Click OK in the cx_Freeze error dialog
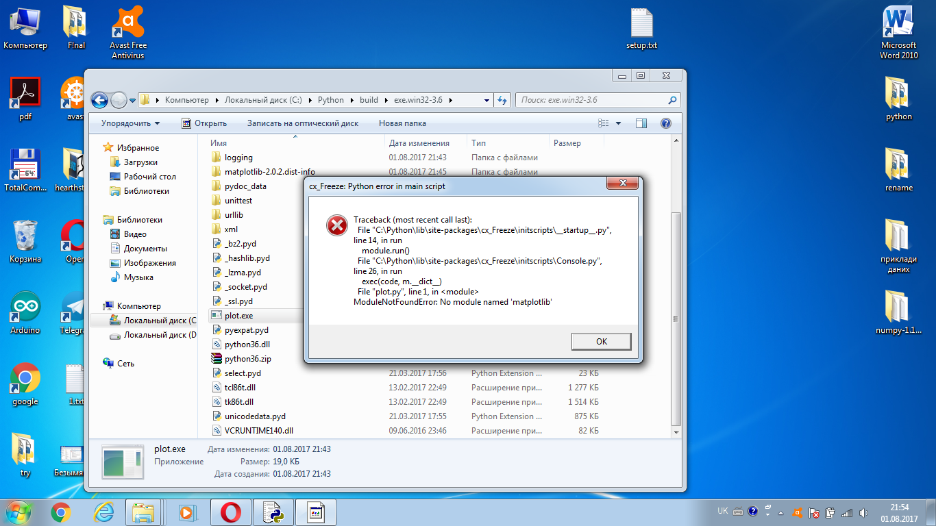This screenshot has width=936, height=526. click(601, 341)
